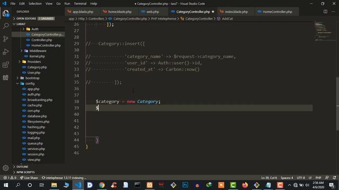The width and height of the screenshot is (339, 190).
Task: Change indentation via Spaces: 4
Action: point(287,178)
